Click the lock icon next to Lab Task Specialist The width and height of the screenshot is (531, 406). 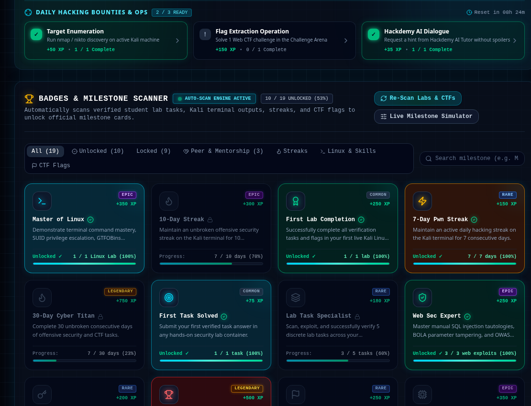[357, 317]
